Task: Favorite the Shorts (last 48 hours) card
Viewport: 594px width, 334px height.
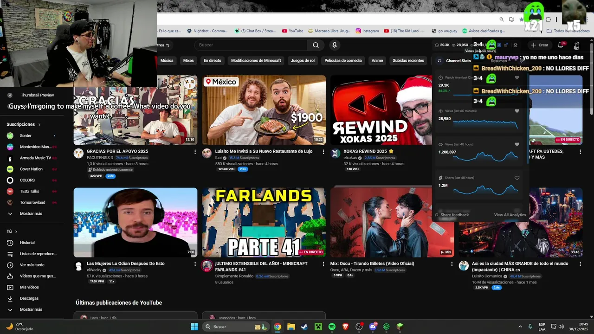Action: (x=517, y=178)
